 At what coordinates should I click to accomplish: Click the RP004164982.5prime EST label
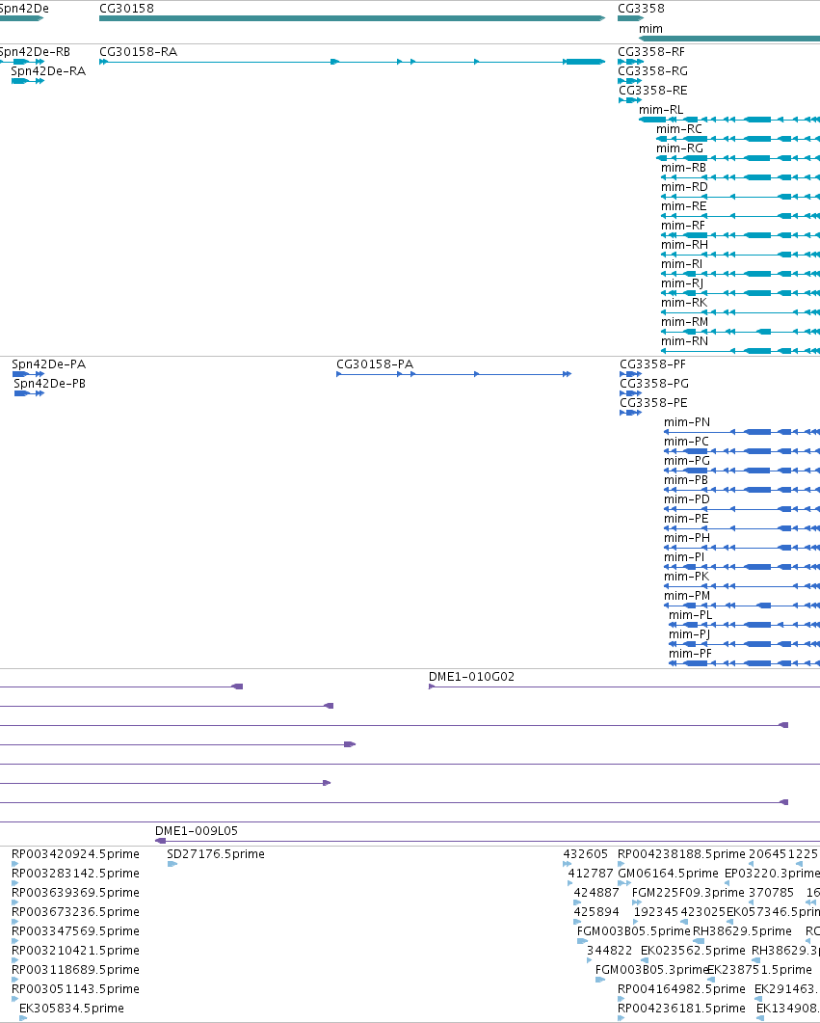682,988
